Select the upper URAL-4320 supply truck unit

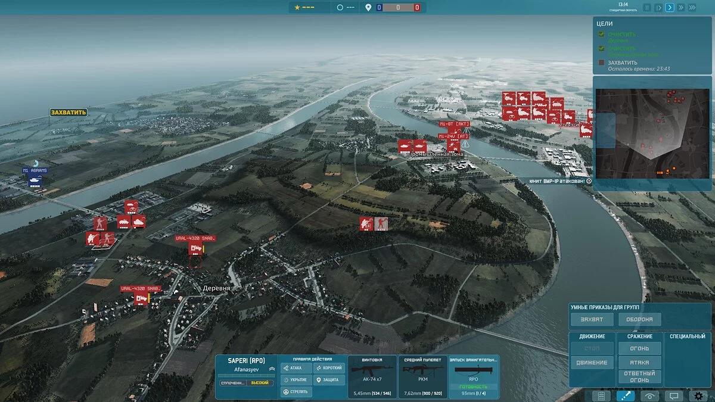195,247
